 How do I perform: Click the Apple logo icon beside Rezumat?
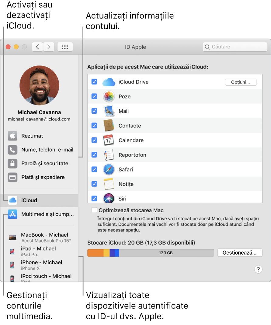point(12,136)
